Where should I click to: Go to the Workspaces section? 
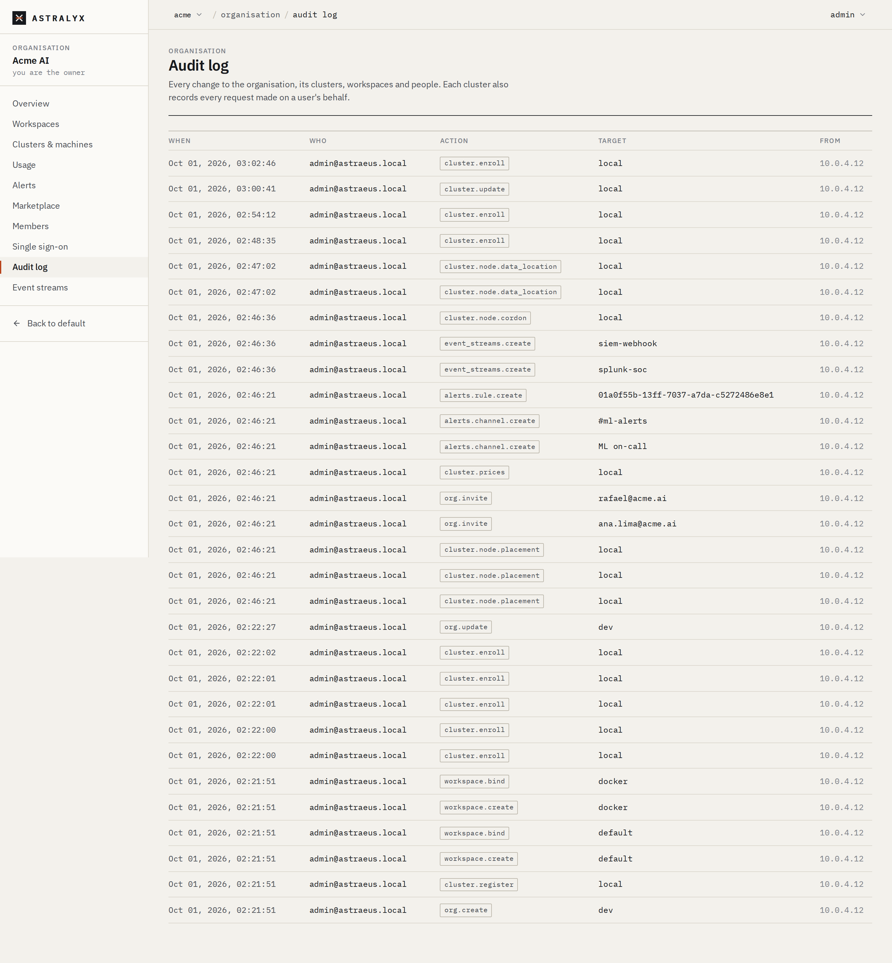tap(36, 124)
